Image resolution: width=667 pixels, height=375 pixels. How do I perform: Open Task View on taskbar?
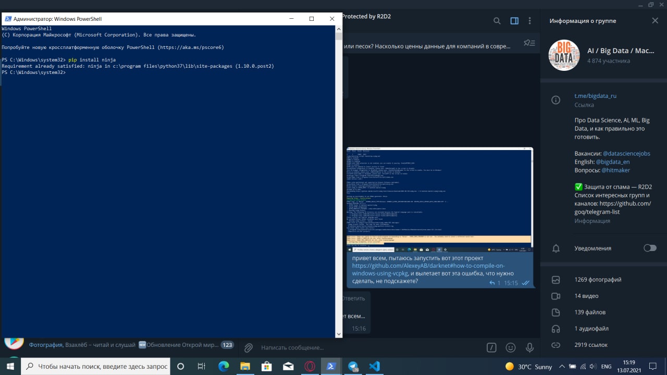pyautogui.click(x=202, y=366)
